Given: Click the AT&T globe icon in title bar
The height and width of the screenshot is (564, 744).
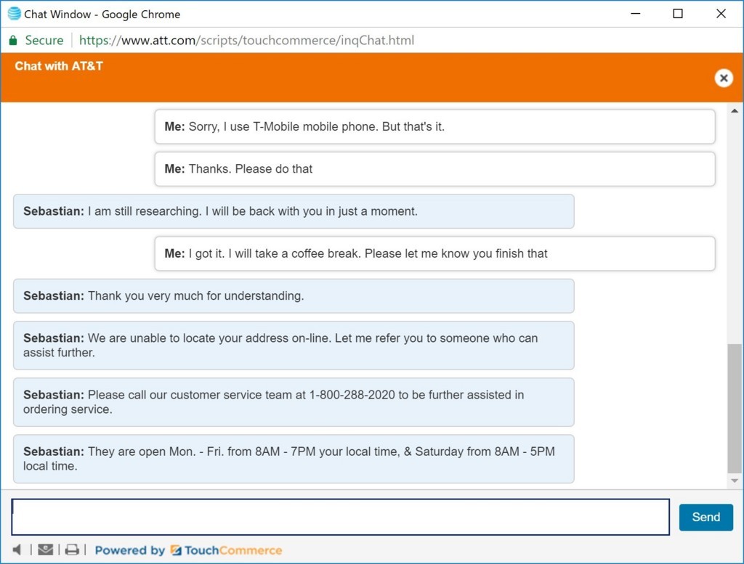Looking at the screenshot, I should pyautogui.click(x=15, y=14).
